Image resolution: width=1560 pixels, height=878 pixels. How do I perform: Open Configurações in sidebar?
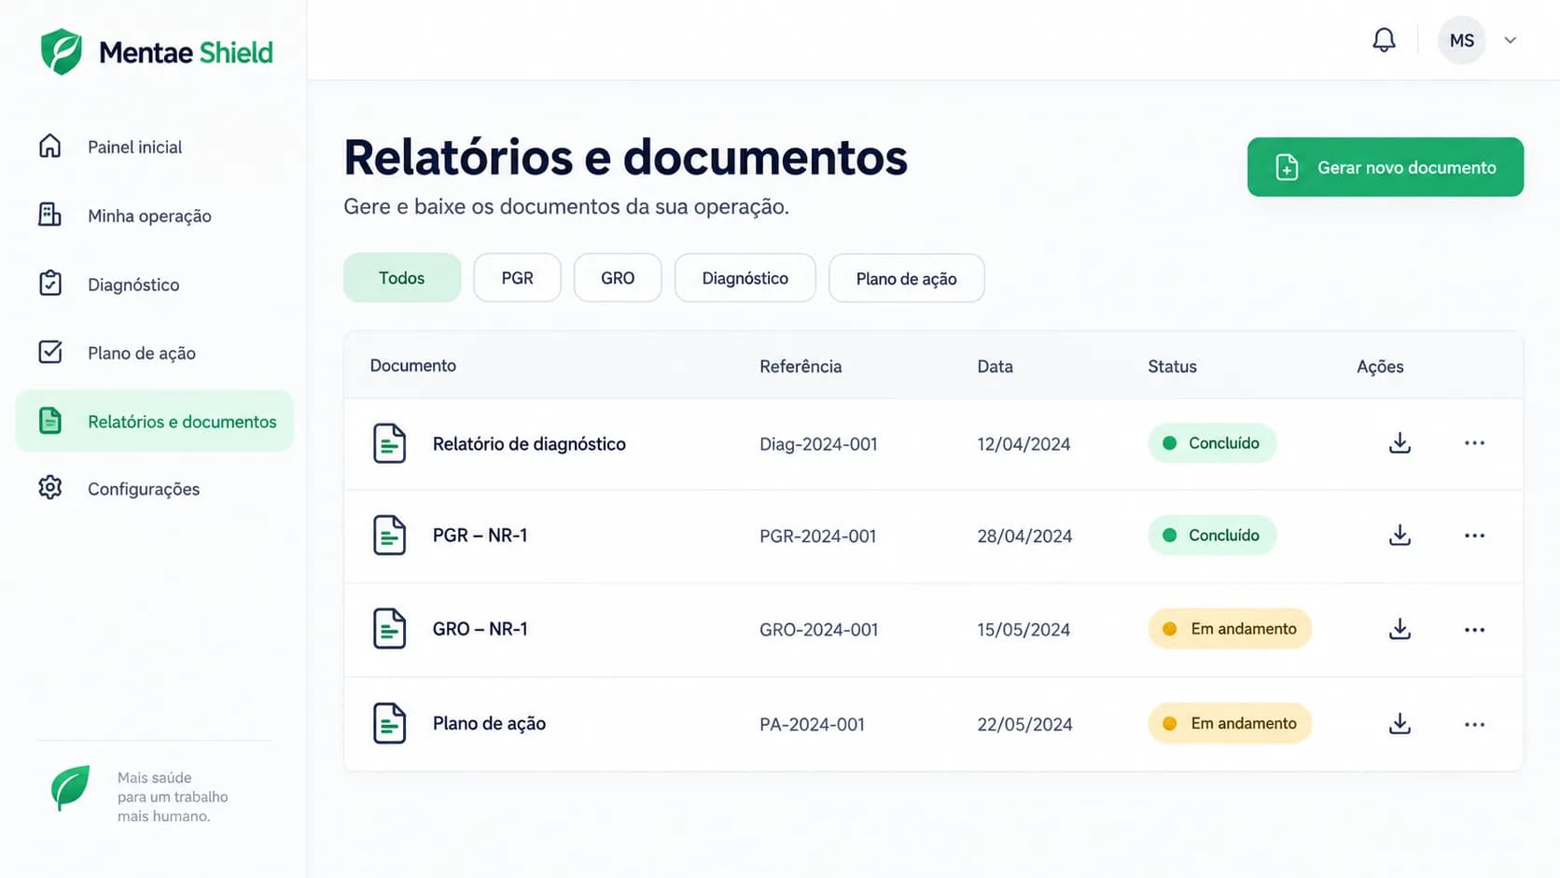(x=144, y=490)
